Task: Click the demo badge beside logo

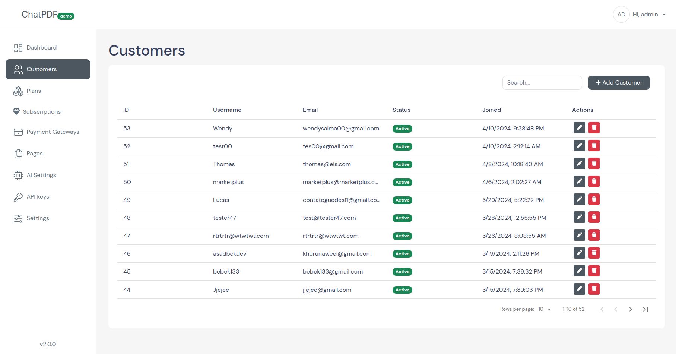Action: click(x=66, y=16)
